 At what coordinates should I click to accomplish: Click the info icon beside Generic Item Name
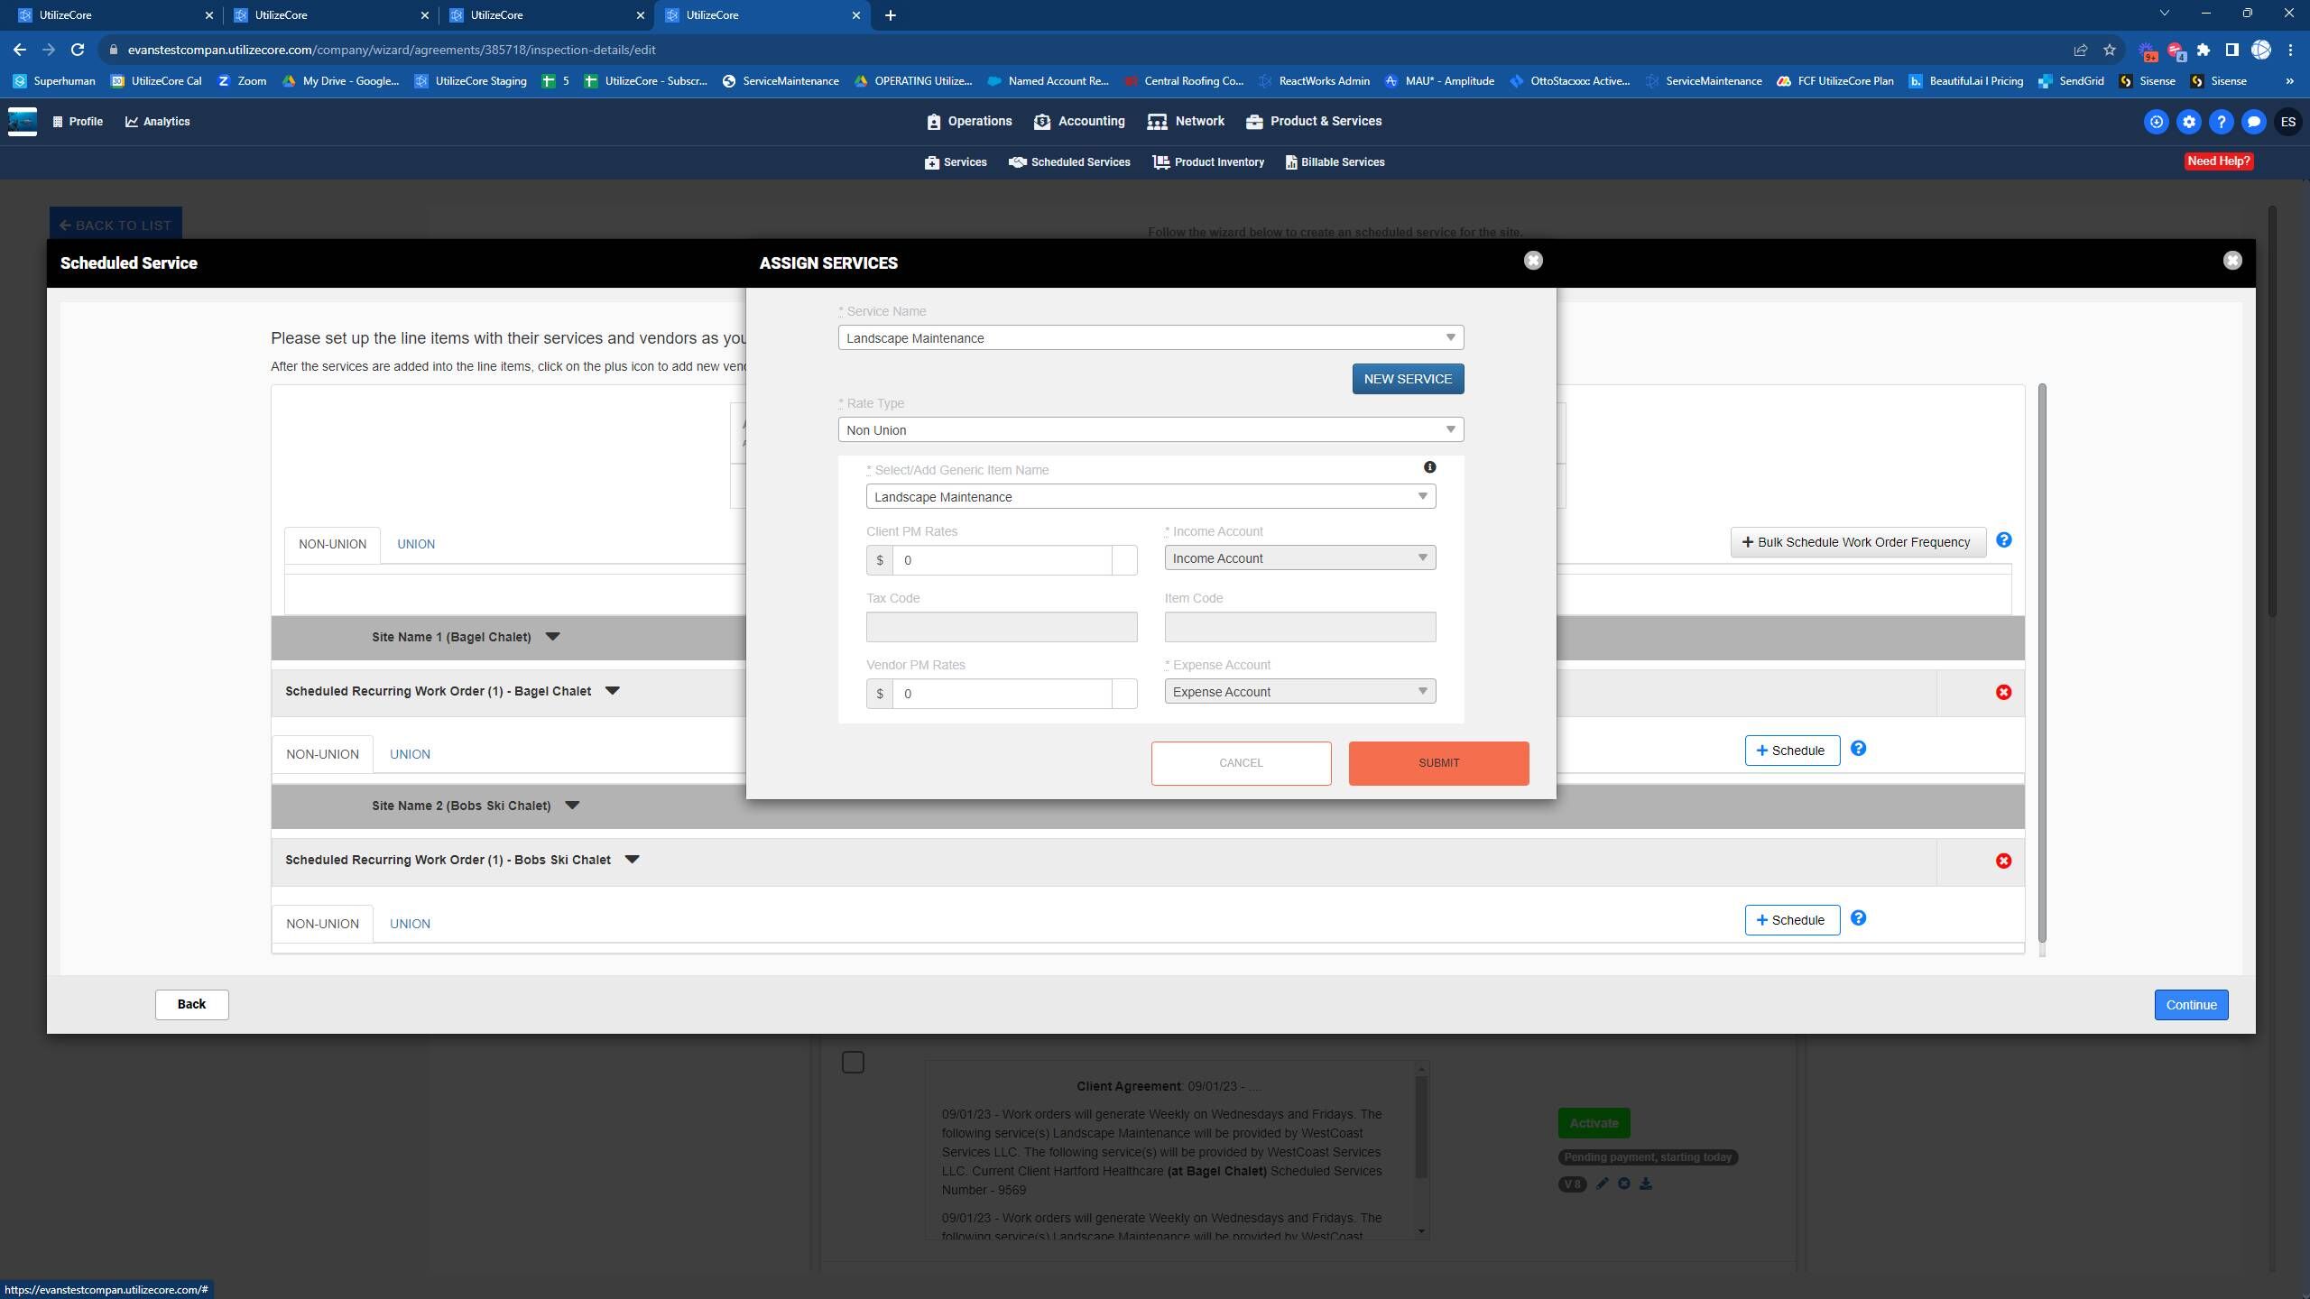point(1429,467)
